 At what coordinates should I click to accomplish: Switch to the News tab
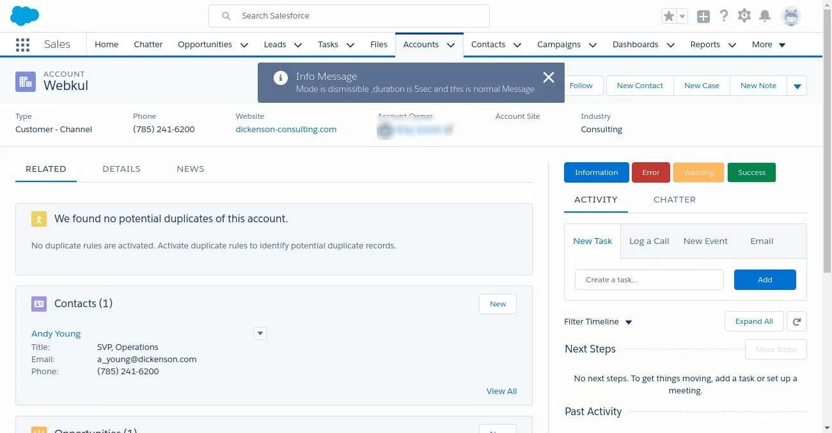click(191, 169)
